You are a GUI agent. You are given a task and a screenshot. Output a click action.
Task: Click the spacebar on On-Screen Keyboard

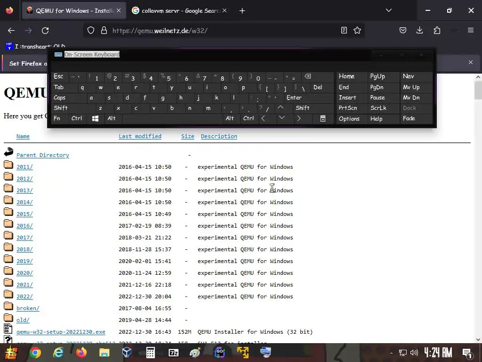pos(172,118)
